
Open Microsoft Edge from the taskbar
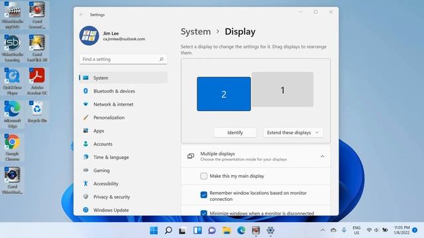click(x=241, y=231)
